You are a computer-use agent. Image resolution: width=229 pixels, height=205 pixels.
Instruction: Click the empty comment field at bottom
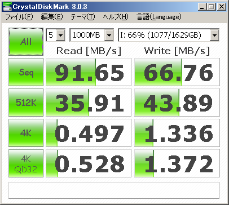[114, 190]
